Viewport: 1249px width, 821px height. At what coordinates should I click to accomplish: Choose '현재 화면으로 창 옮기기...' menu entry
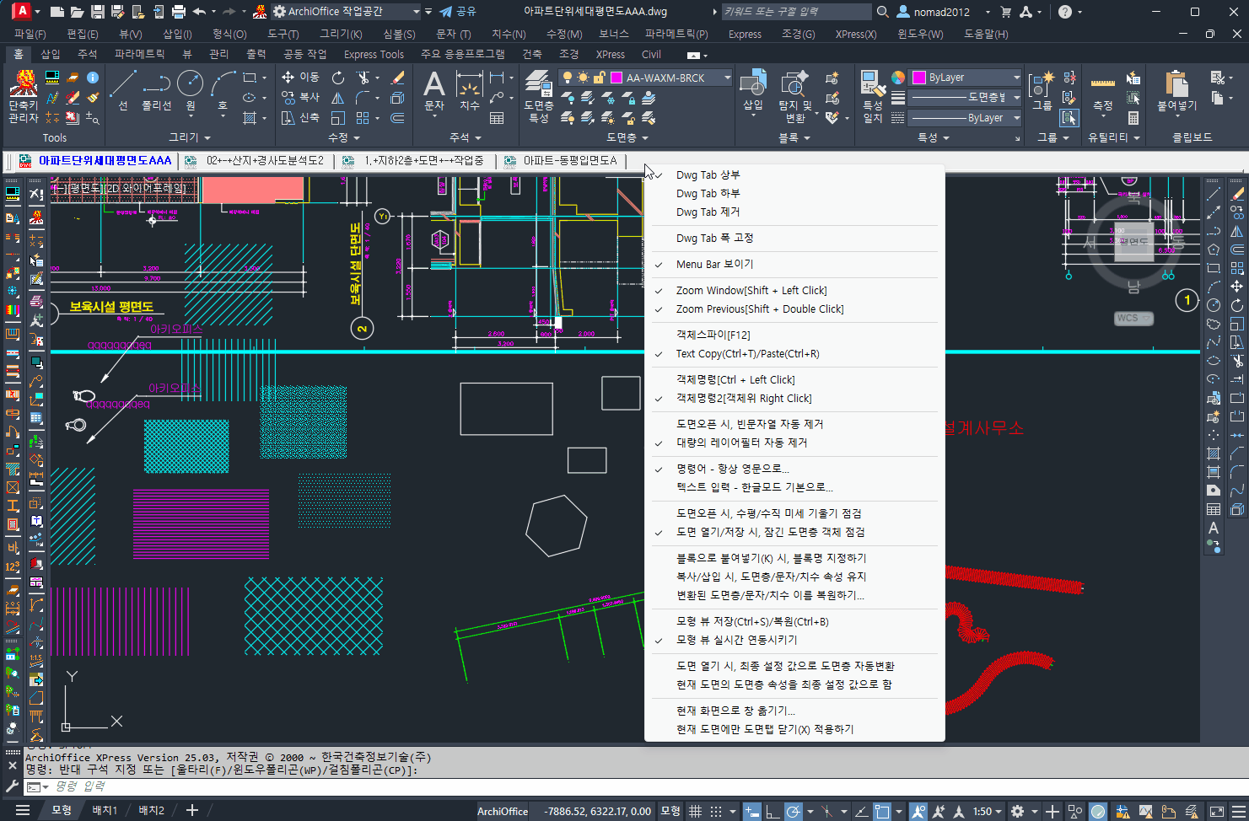pos(735,711)
